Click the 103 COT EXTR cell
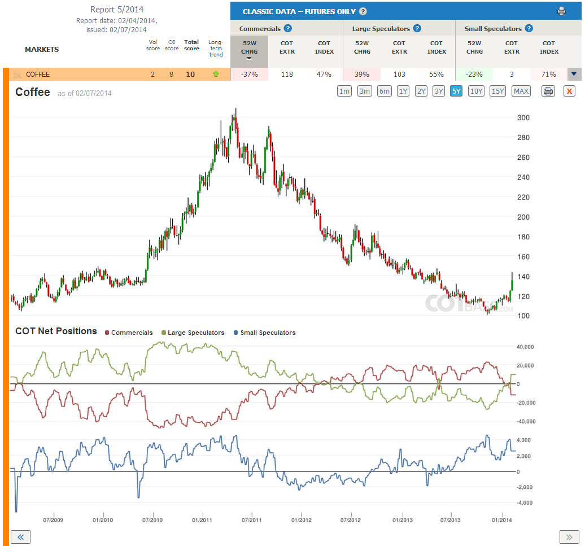The width and height of the screenshot is (585, 546). 399,74
